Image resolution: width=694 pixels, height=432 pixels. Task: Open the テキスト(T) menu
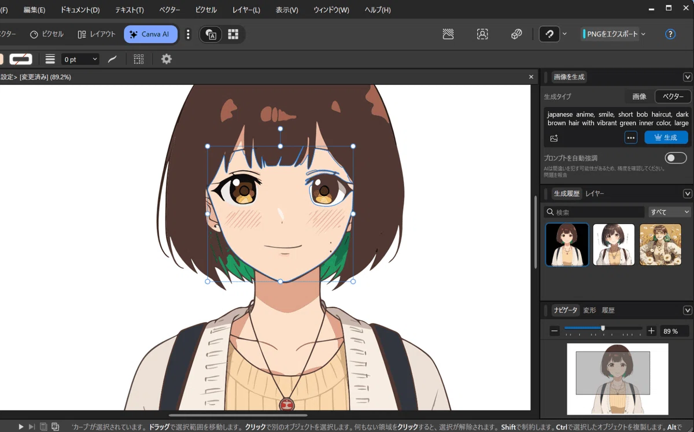point(130,10)
